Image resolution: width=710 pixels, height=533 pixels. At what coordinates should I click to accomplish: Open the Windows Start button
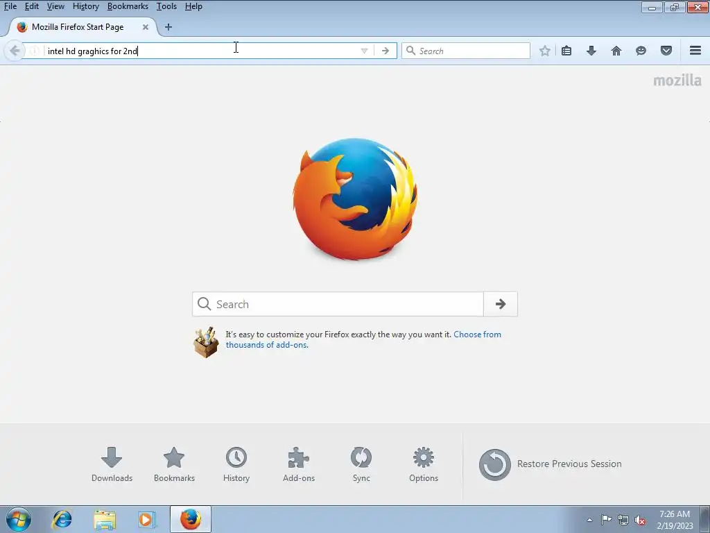coord(19,519)
